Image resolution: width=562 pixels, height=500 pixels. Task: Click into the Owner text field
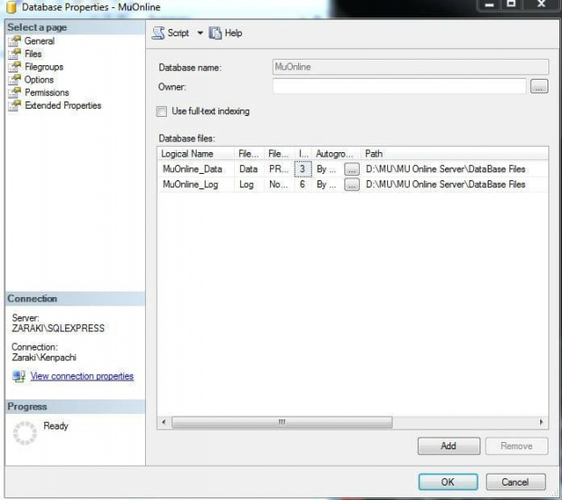pyautogui.click(x=399, y=87)
